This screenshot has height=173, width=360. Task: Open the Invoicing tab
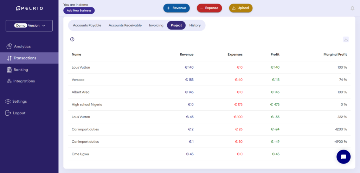(156, 25)
